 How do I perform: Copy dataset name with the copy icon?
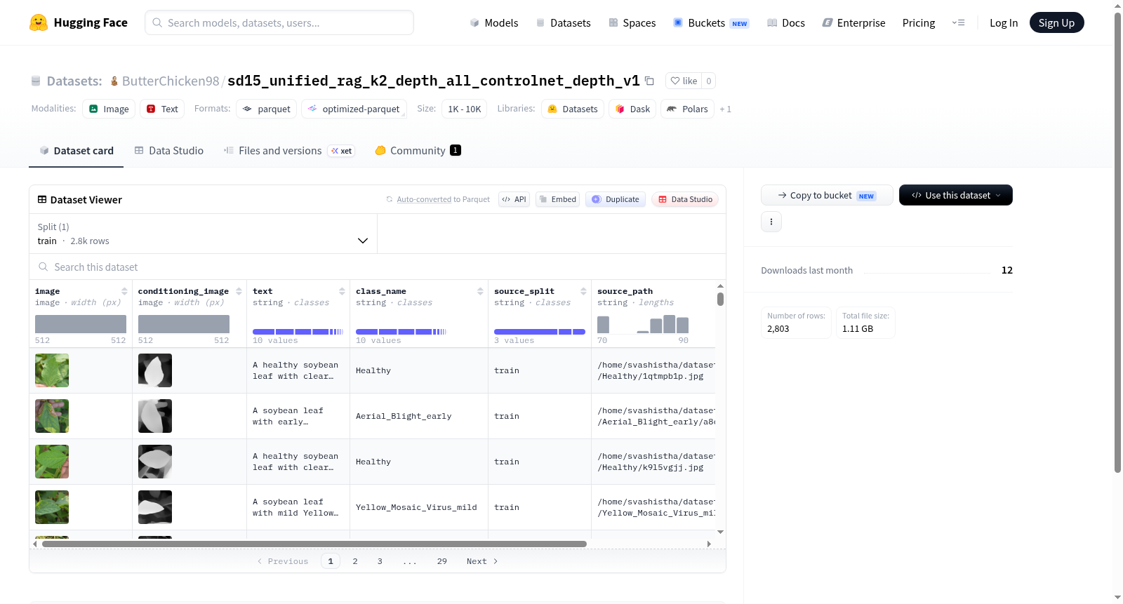pyautogui.click(x=649, y=81)
